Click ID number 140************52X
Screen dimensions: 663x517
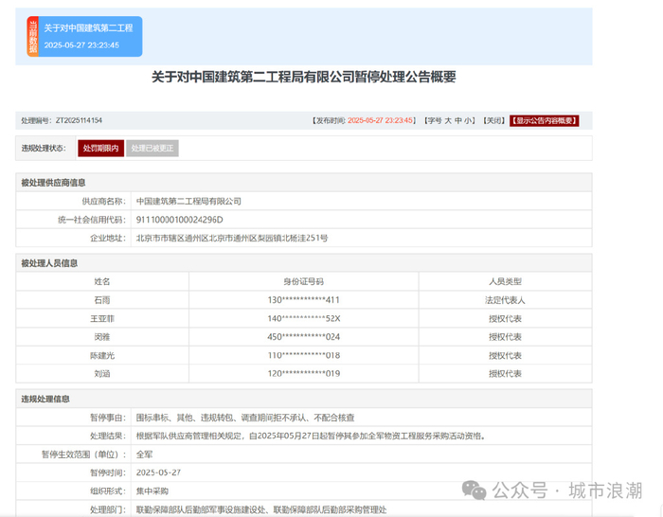pos(304,318)
